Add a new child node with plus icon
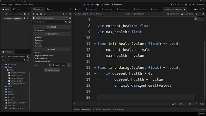 click(x=3, y=14)
